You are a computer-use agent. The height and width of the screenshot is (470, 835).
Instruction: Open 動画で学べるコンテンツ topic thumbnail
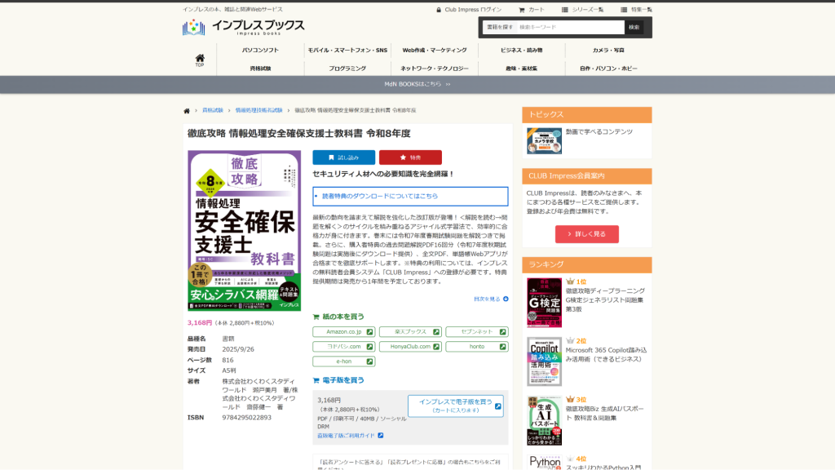click(x=544, y=140)
